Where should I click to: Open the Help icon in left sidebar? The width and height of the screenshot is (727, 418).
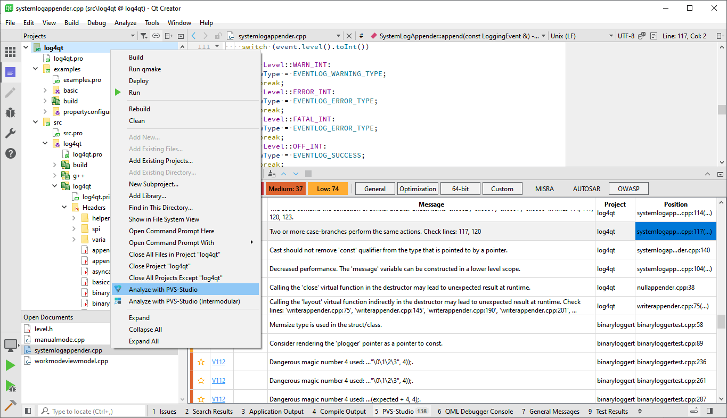click(10, 155)
